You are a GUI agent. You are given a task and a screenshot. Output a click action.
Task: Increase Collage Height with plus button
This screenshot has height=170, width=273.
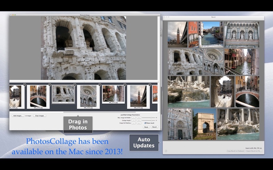click(x=139, y=120)
